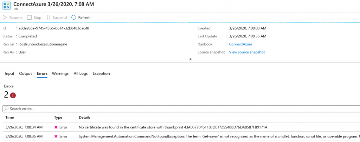Click the red error count badge
The width and height of the screenshot is (360, 142).
[x=13, y=95]
